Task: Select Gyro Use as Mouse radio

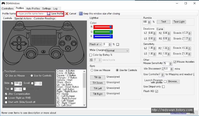Action: [92, 70]
